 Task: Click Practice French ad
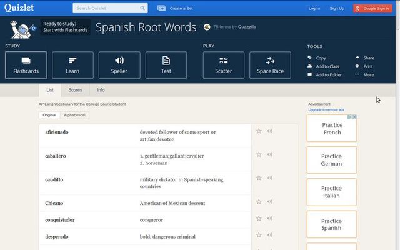(332, 128)
